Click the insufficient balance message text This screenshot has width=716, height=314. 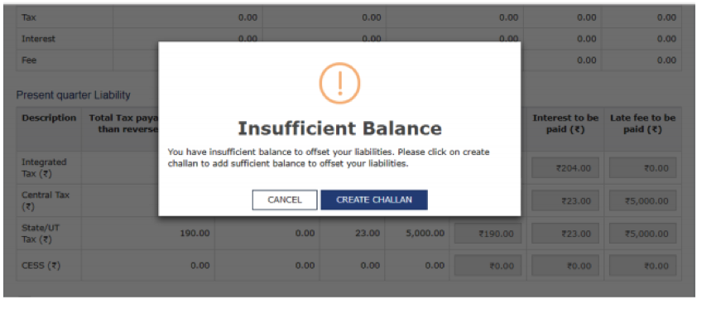coord(329,157)
